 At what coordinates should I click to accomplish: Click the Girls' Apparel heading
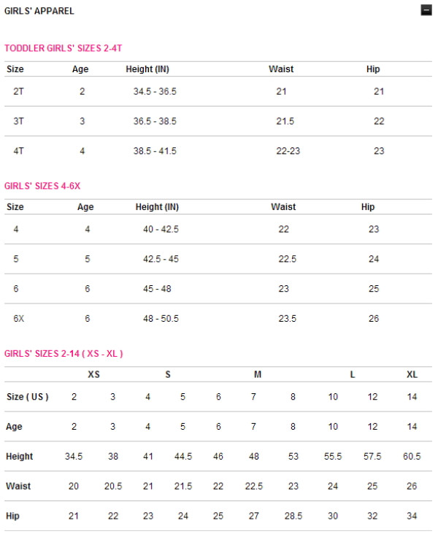(x=39, y=11)
